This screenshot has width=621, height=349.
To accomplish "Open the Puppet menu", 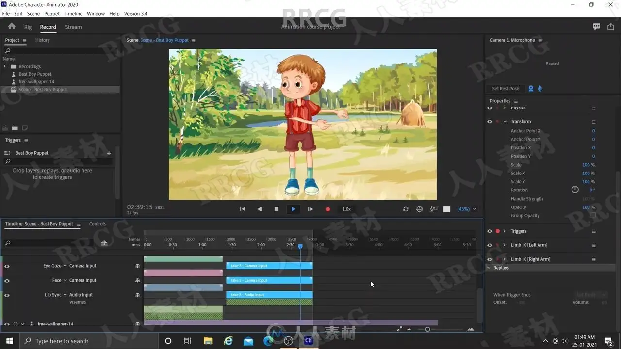I will [x=52, y=14].
